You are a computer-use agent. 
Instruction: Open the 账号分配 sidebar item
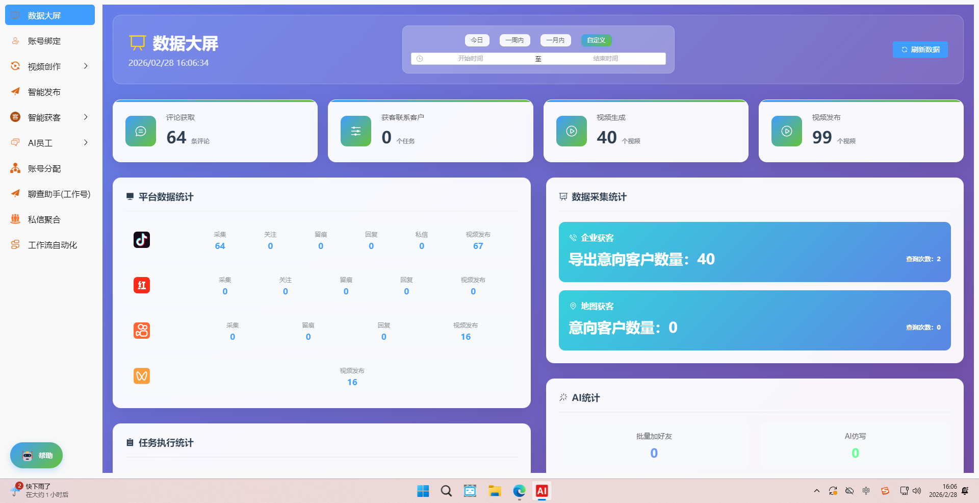click(50, 168)
